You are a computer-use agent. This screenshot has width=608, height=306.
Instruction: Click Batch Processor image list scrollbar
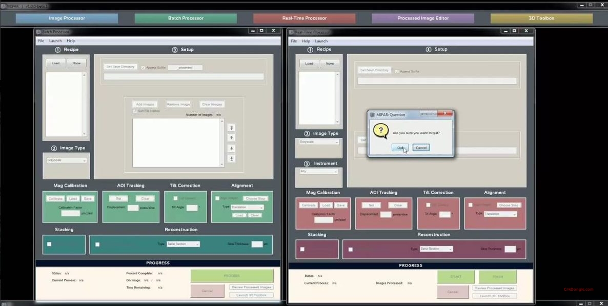[222, 142]
